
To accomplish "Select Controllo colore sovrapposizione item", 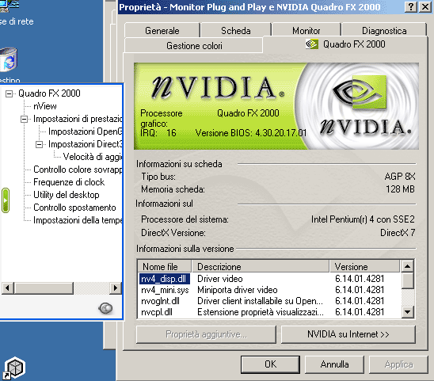I will point(78,170).
